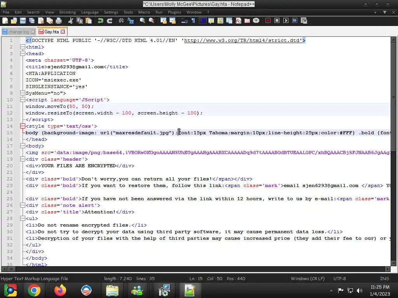
Task: Collapse the red style fold on line 14
Action: coord(23,126)
